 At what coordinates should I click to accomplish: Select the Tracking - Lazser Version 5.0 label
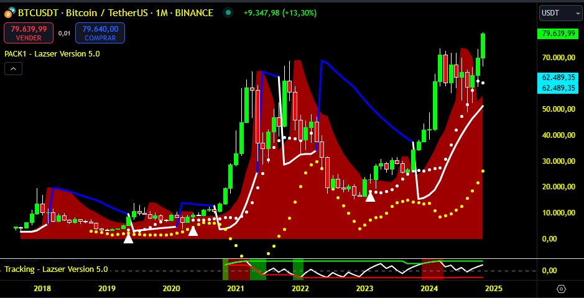point(56,269)
